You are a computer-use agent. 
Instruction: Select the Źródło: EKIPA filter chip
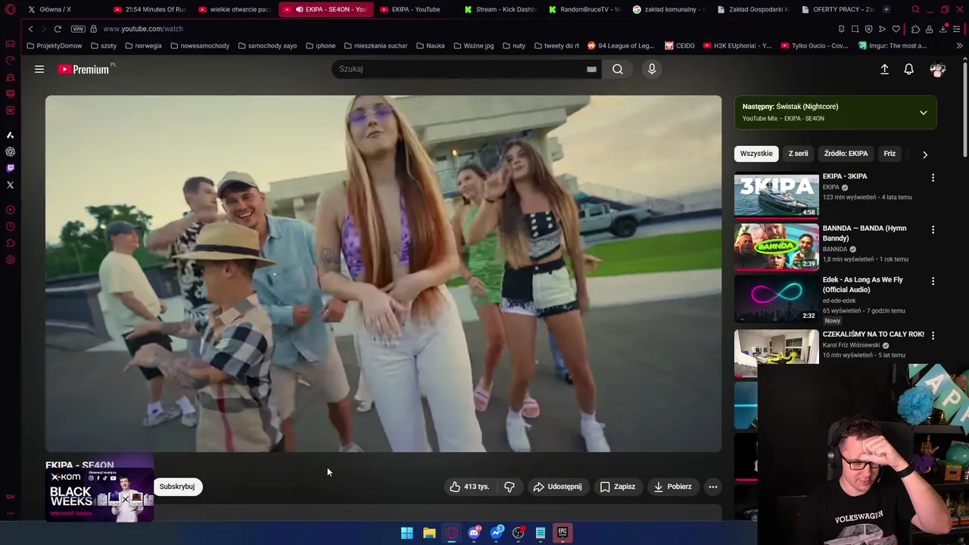(x=846, y=154)
